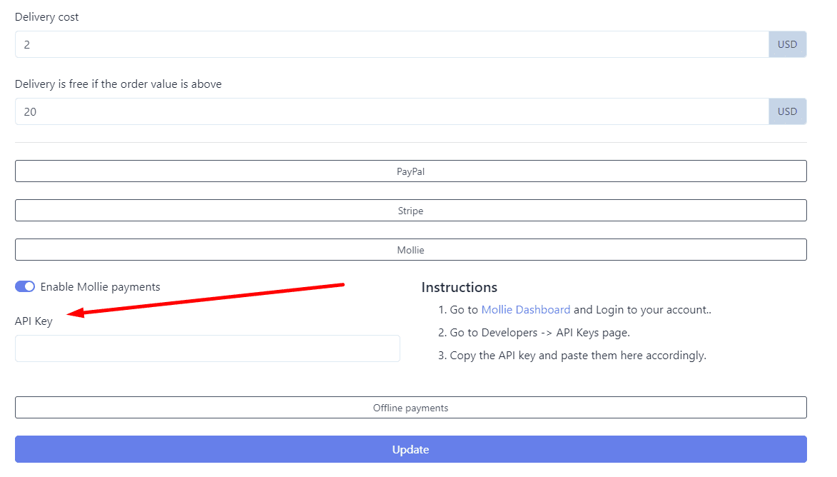Click the 'API Key' label
The image size is (837, 477).
tap(34, 321)
